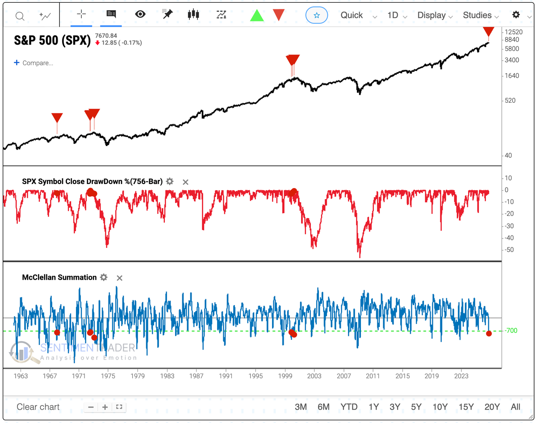This screenshot has height=423, width=536.
Task: Click the add-comparison line chart icon
Action: tap(45, 16)
